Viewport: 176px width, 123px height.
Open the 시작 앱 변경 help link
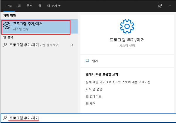pos(94,89)
